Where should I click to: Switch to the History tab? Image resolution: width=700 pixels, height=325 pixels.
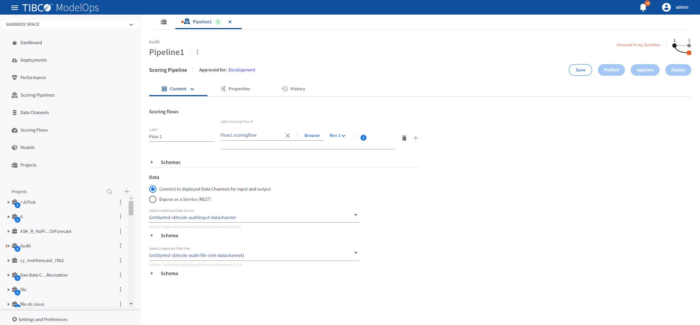coord(293,89)
